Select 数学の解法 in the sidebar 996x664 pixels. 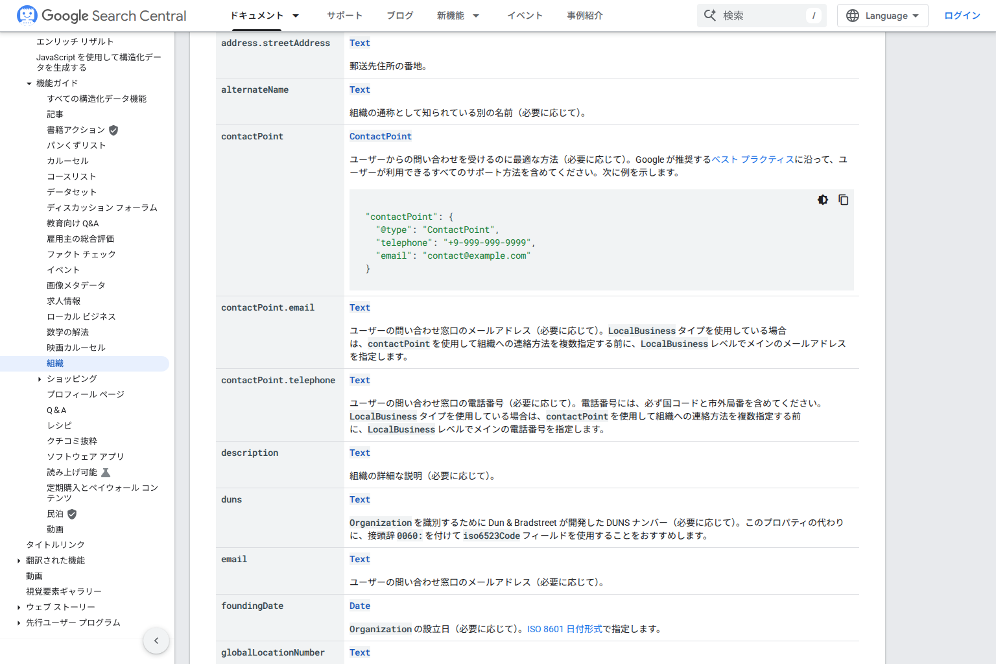67,333
